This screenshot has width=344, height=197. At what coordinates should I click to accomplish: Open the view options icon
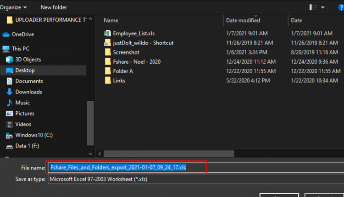[x=313, y=7]
